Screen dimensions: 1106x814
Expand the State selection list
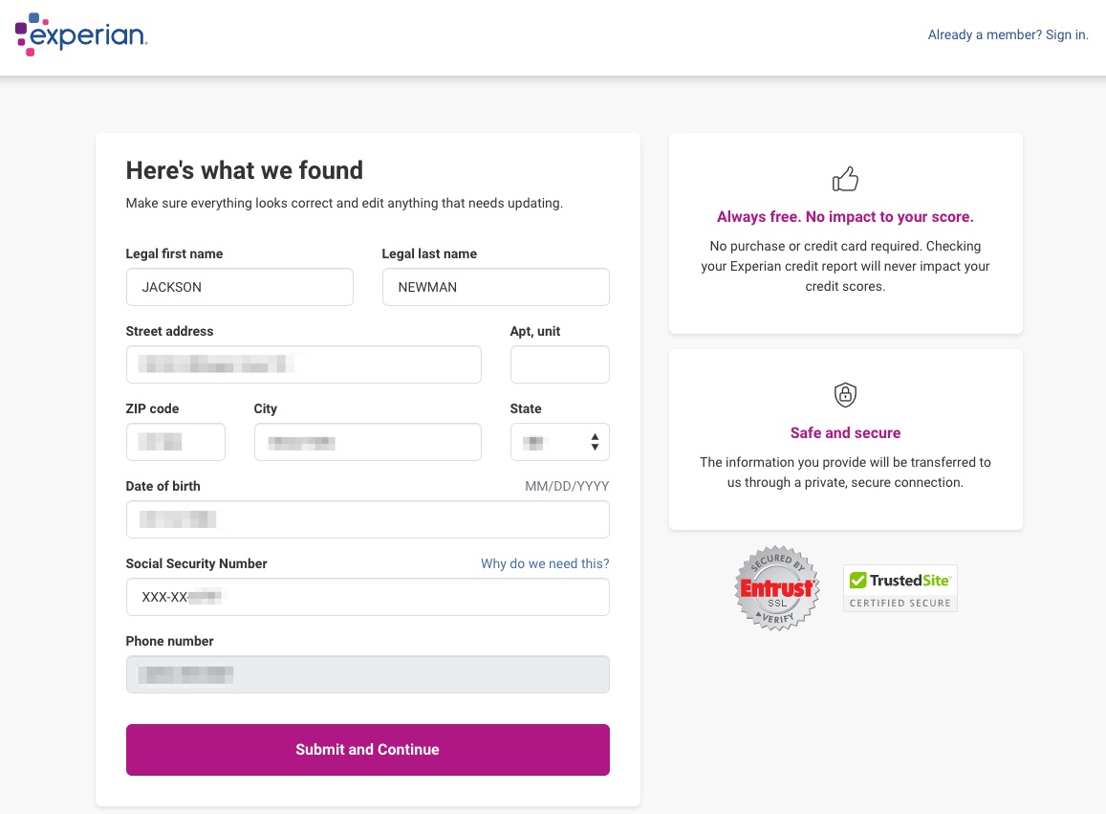click(559, 442)
